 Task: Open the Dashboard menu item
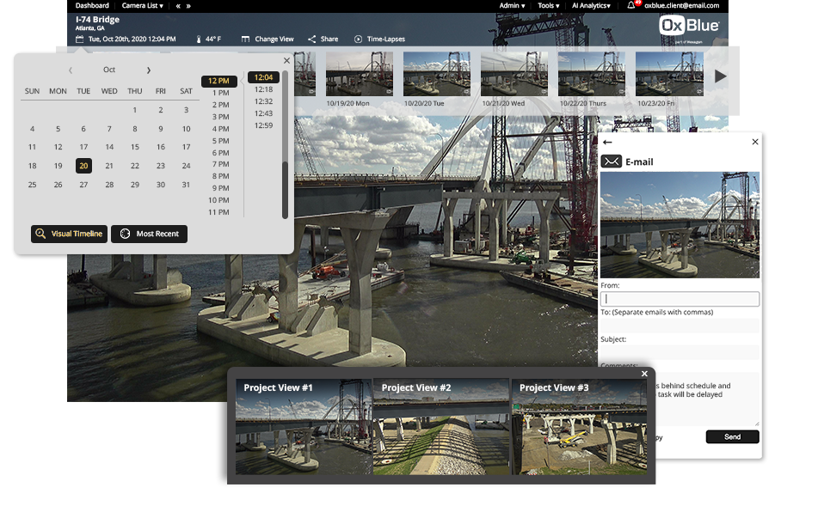pos(92,6)
